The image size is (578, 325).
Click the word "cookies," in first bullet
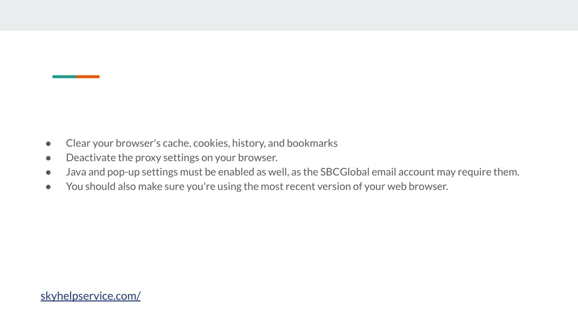211,143
